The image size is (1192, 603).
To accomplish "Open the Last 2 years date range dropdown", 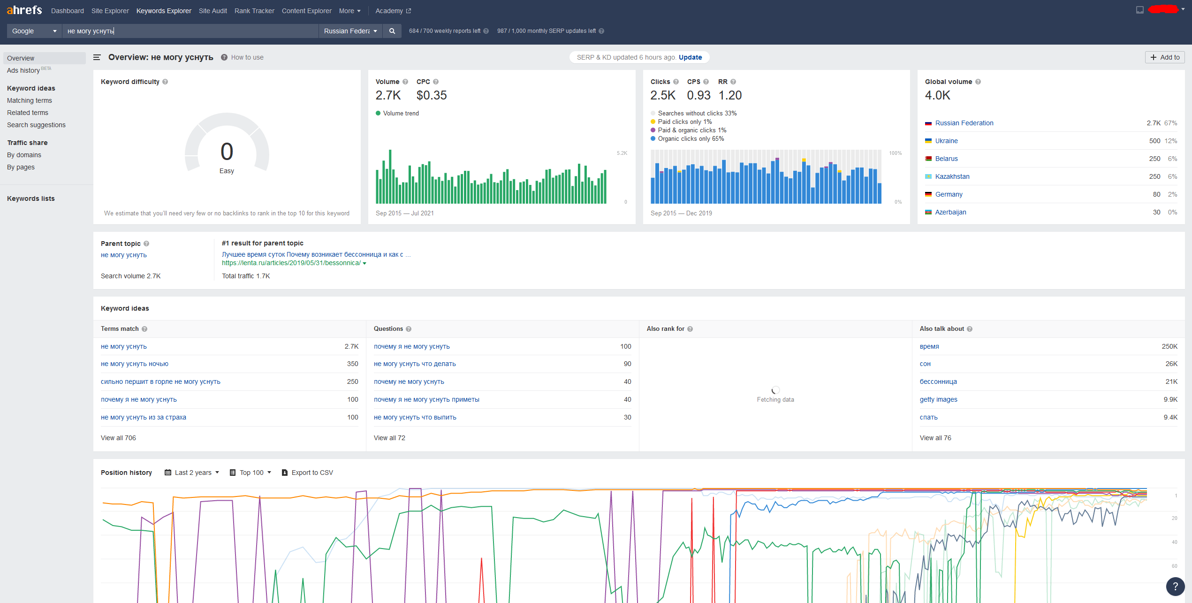I will 192,473.
